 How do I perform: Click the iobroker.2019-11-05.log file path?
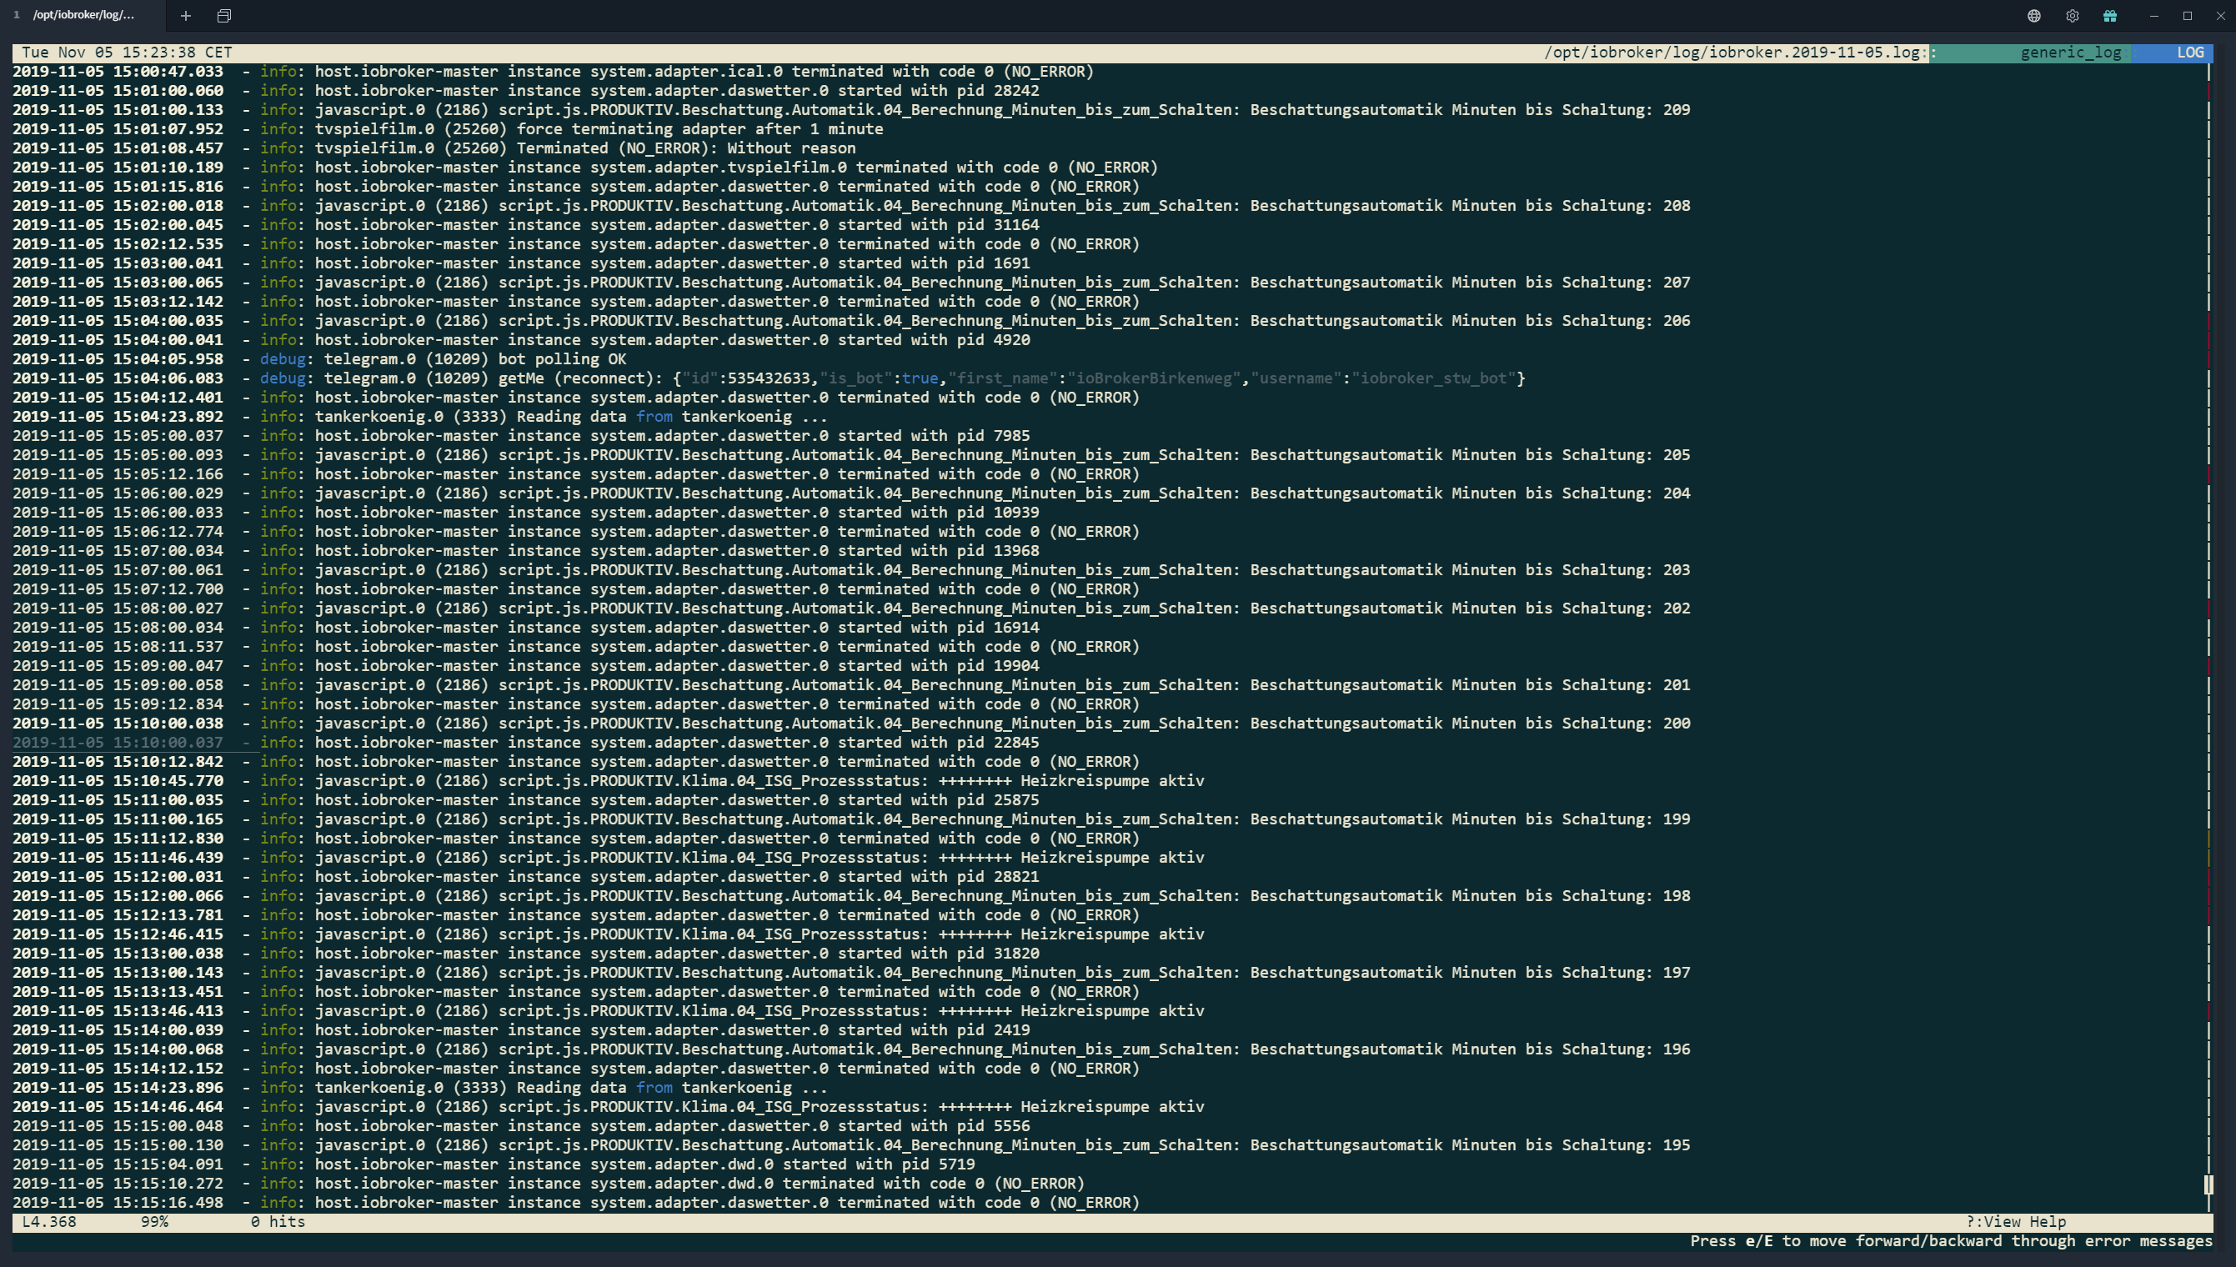point(1731,53)
